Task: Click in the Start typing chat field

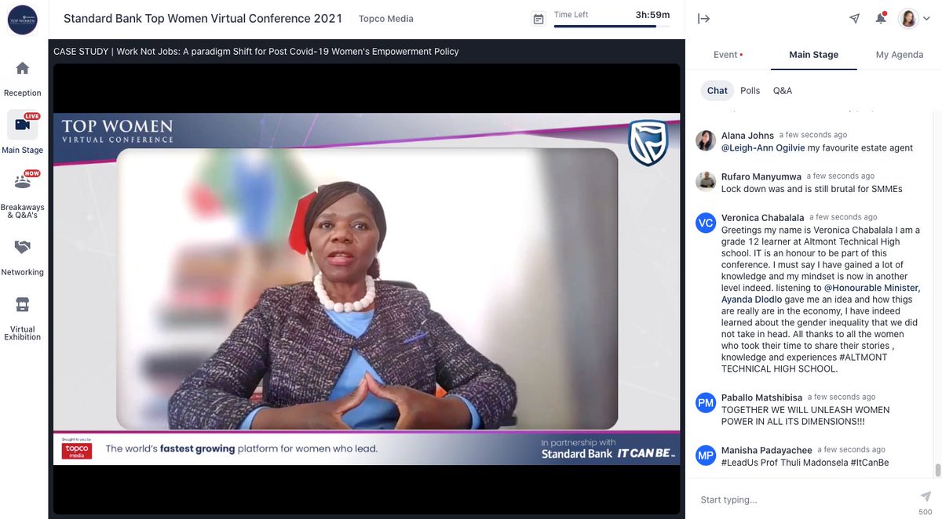Action: pos(805,499)
